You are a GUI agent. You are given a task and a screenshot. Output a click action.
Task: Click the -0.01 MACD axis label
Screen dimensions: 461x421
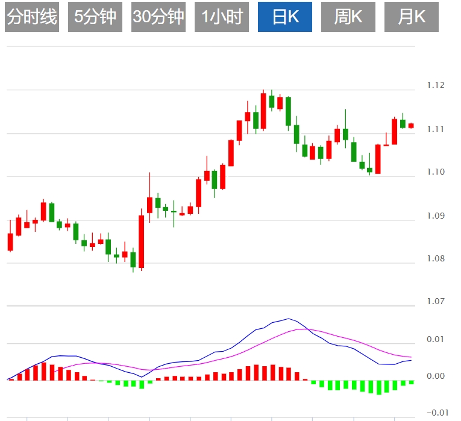(x=437, y=413)
